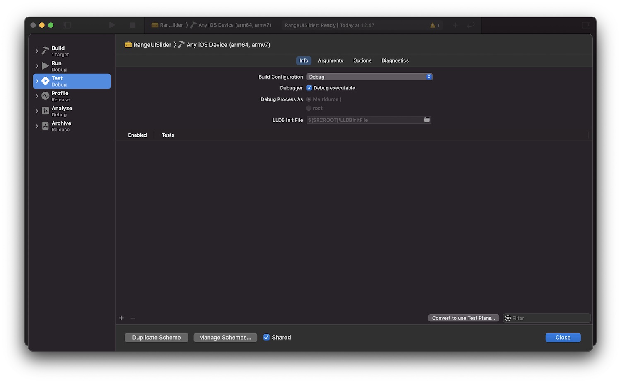This screenshot has width=621, height=384.
Task: Toggle the navigator sidebar icon in toolbar
Action: (x=67, y=25)
